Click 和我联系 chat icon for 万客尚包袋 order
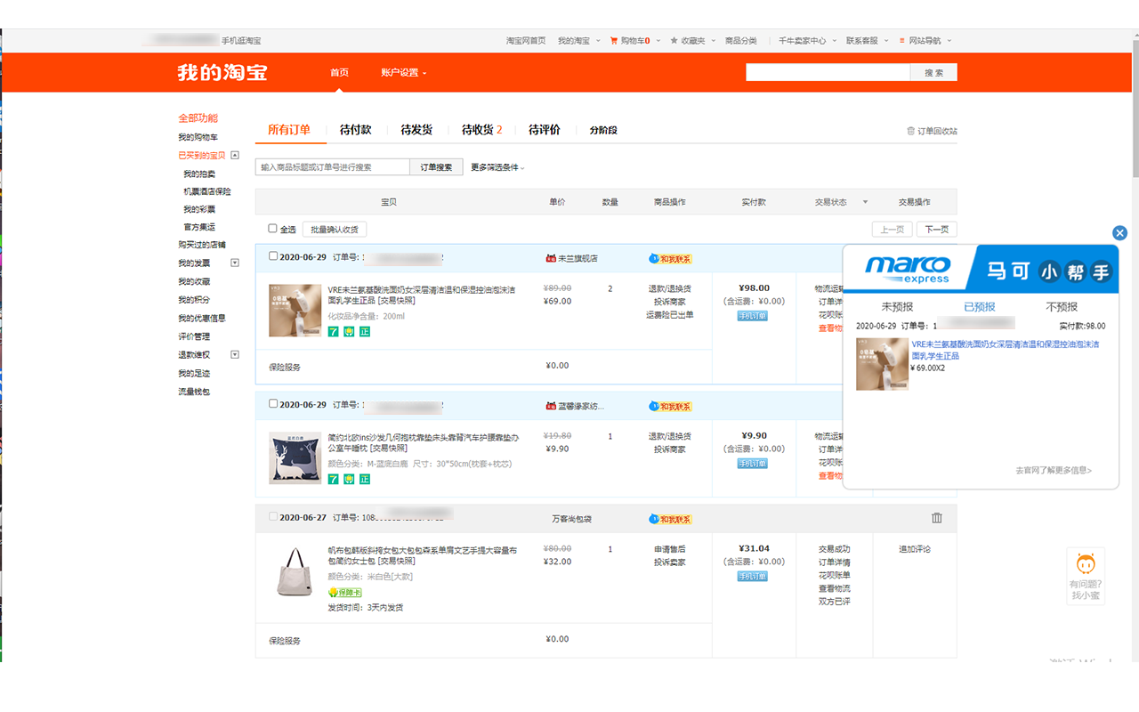Viewport: 1139px width, 712px height. [x=670, y=519]
